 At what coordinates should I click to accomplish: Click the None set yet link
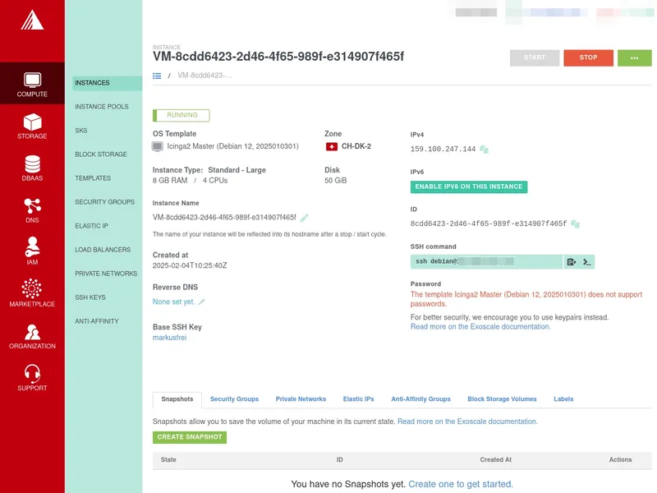pos(173,302)
